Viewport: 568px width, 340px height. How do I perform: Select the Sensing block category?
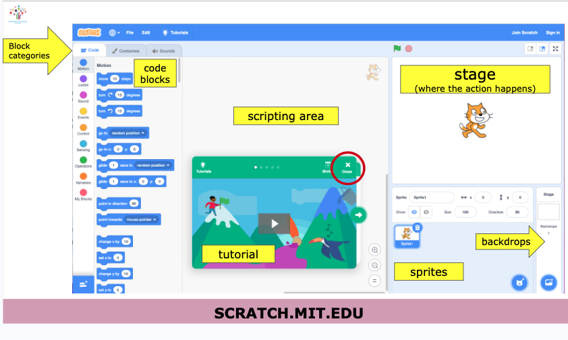(x=84, y=146)
